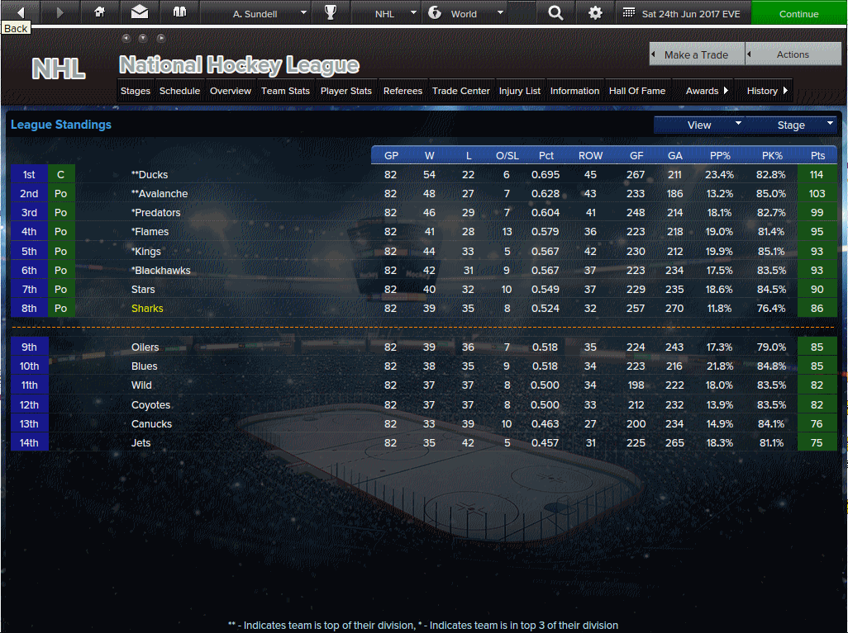The image size is (848, 633).
Task: Click the back arrow icon
Action: click(21, 12)
